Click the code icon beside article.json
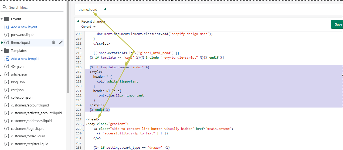This screenshot has width=343, height=150. point(7,74)
